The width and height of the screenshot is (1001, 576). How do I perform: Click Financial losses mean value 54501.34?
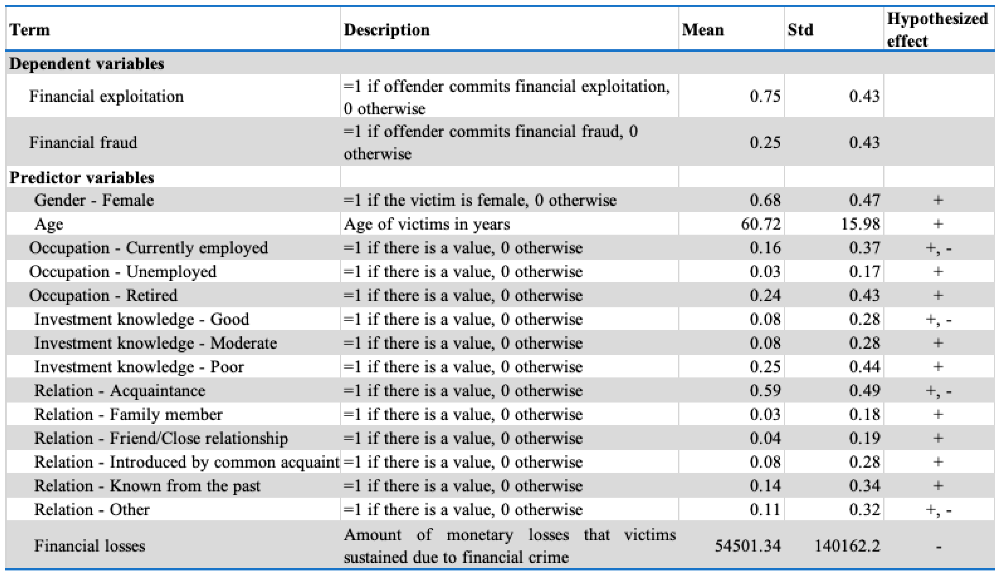click(748, 546)
